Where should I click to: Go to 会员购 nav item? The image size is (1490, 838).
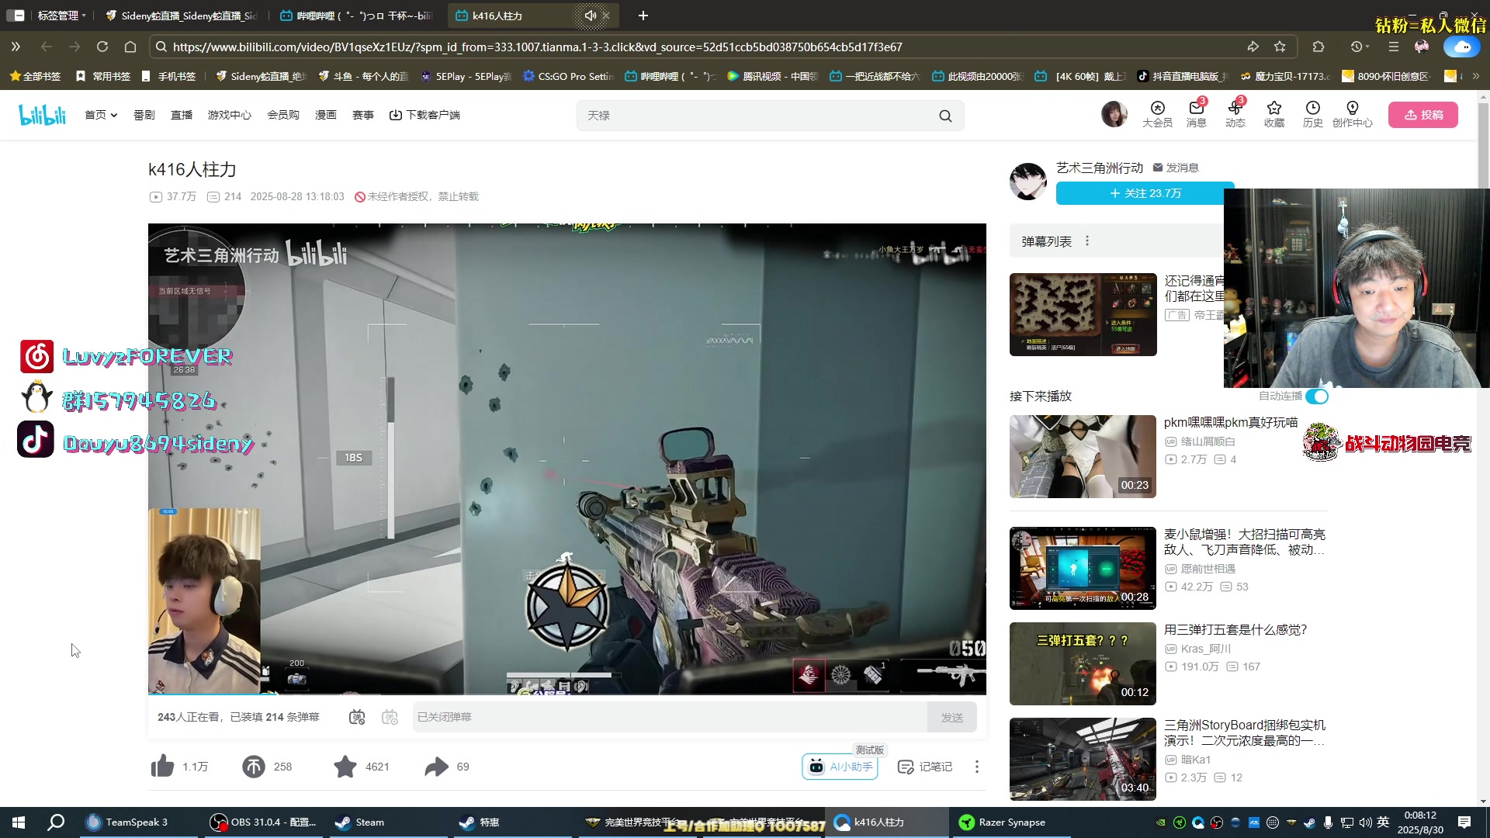(282, 115)
